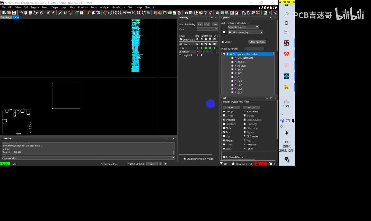
Task: Click the Zoom Out magnifier icon
Action: (129, 13)
